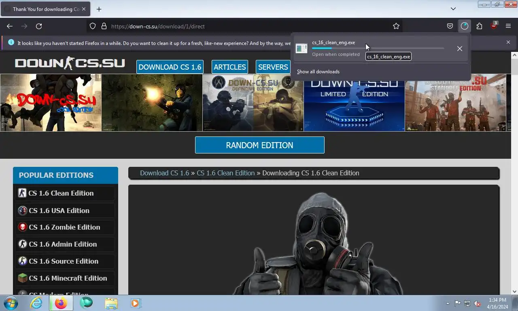Click the Firefox taskbar icon
Screen dimensions: 518x311
[61, 303]
